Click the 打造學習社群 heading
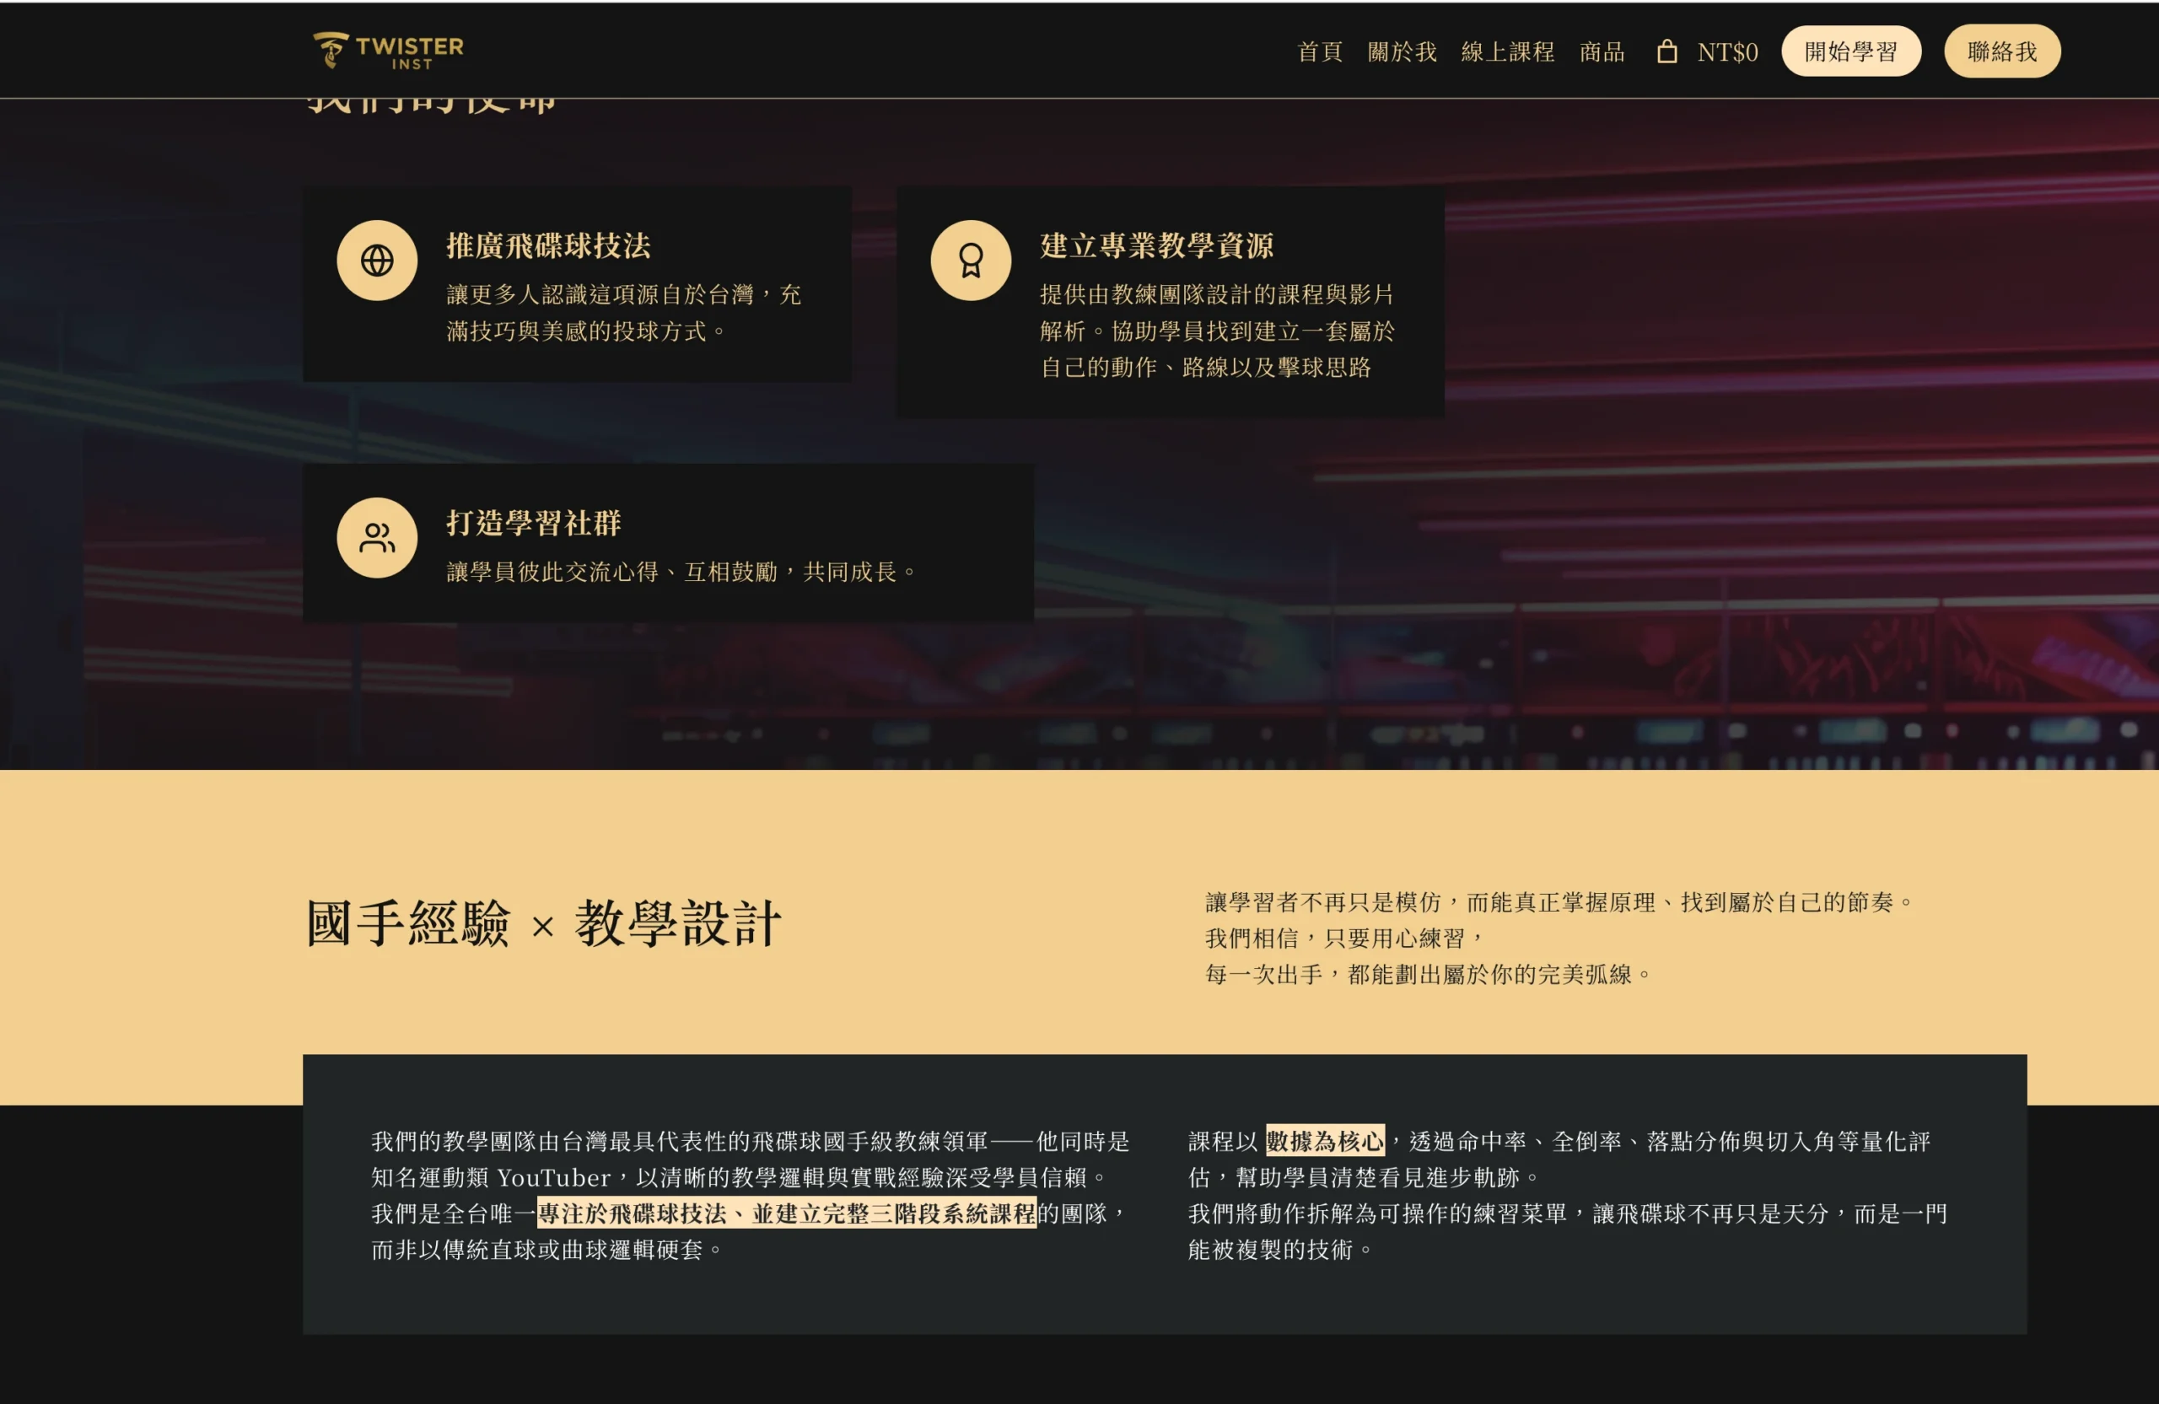This screenshot has height=1404, width=2159. pyautogui.click(x=533, y=524)
